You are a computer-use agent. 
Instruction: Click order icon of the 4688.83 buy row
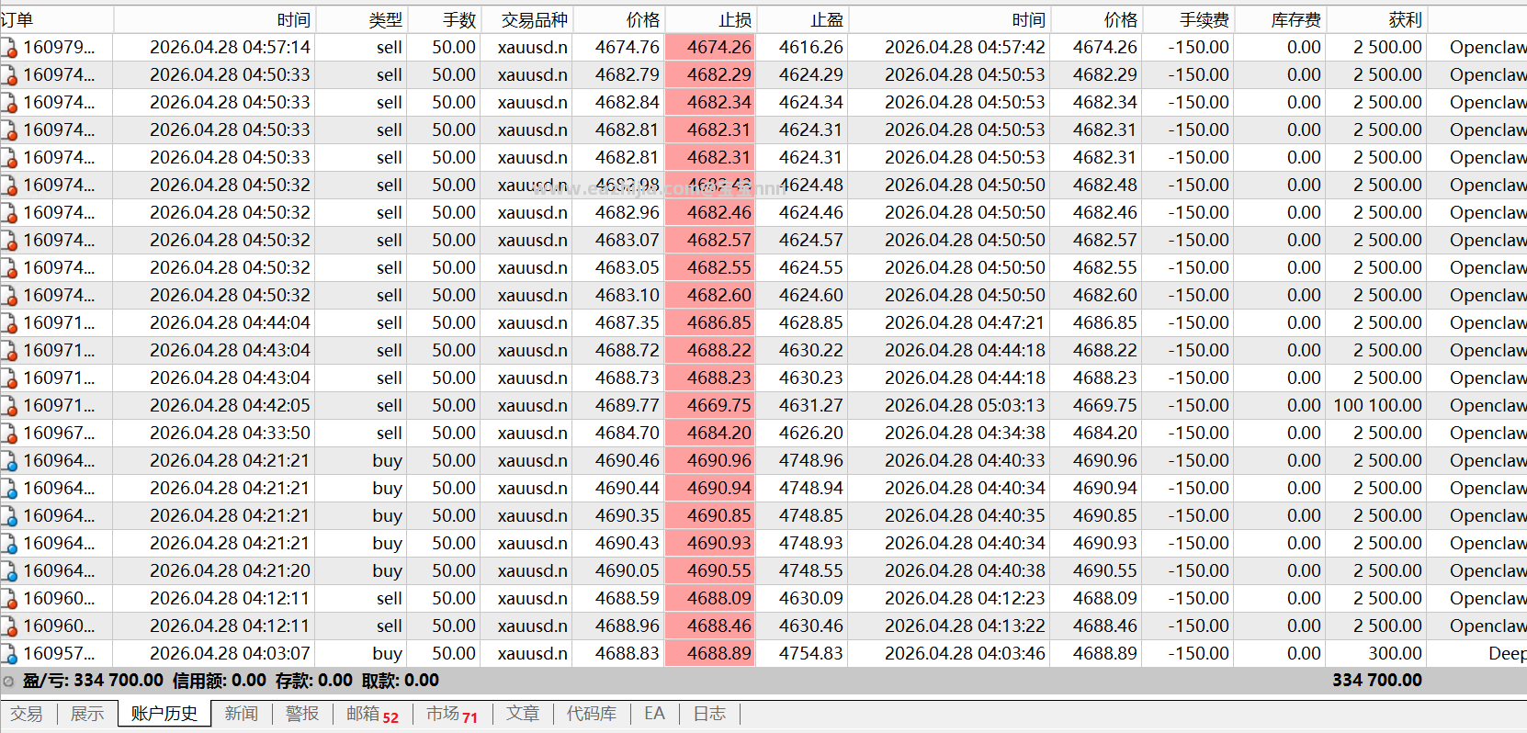point(9,654)
